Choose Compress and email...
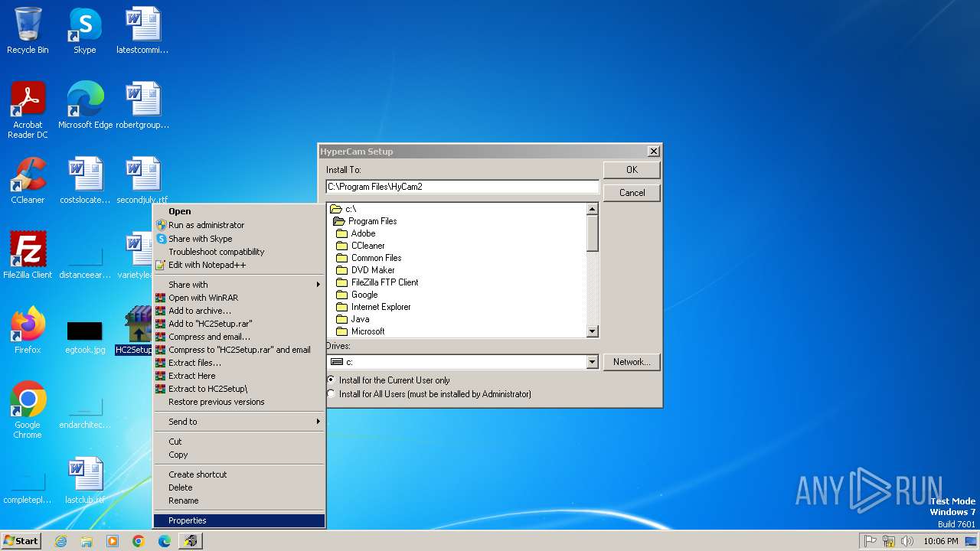Viewport: 980px width, 551px height. [x=239, y=337]
